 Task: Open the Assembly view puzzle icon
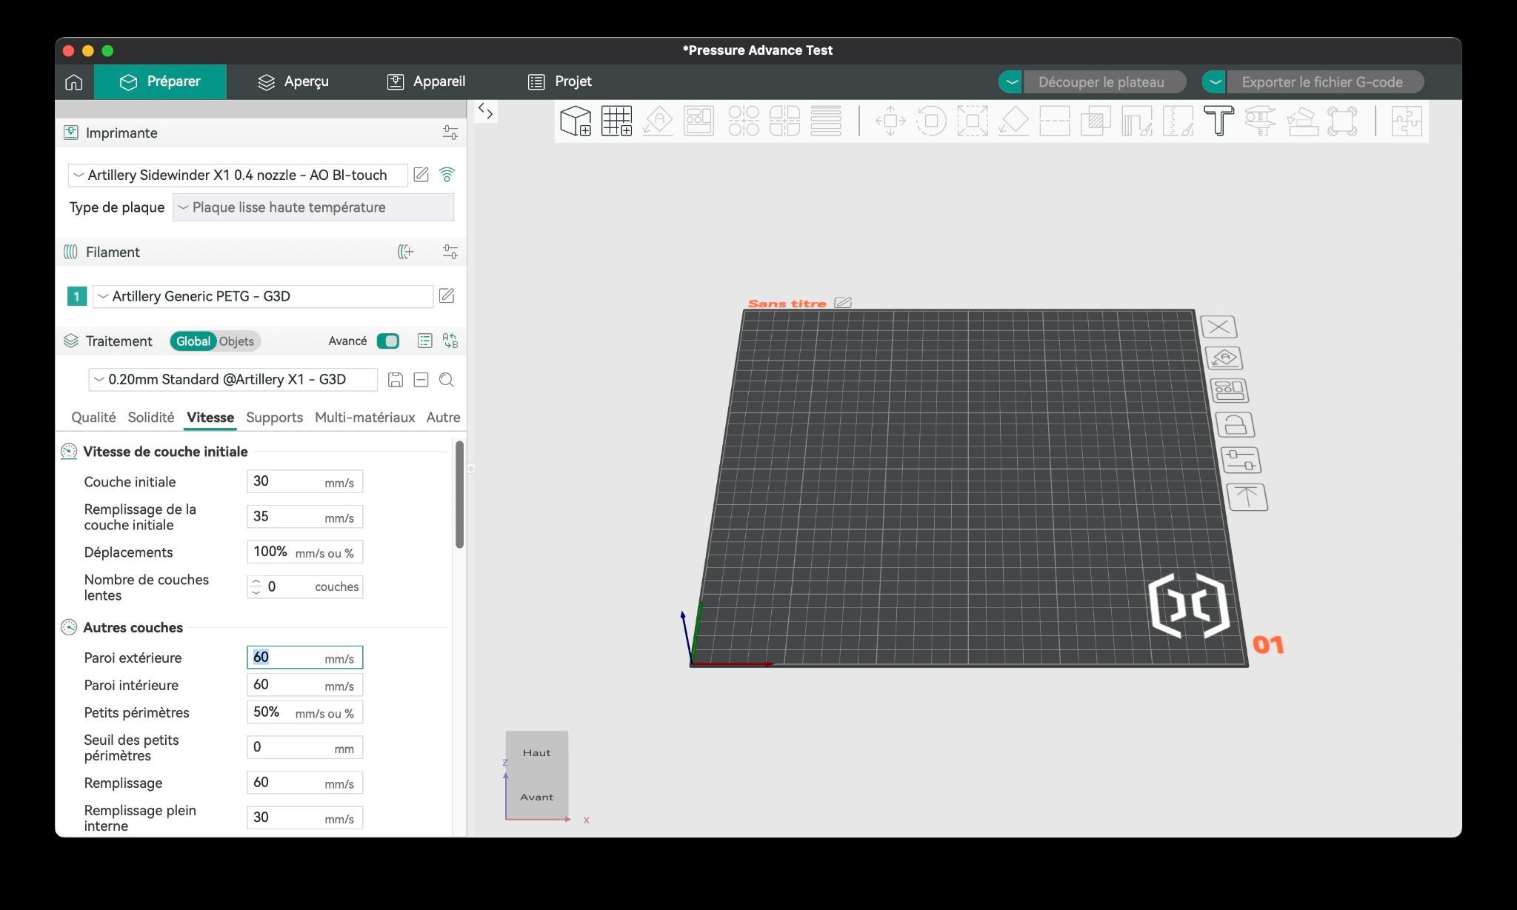(1406, 121)
